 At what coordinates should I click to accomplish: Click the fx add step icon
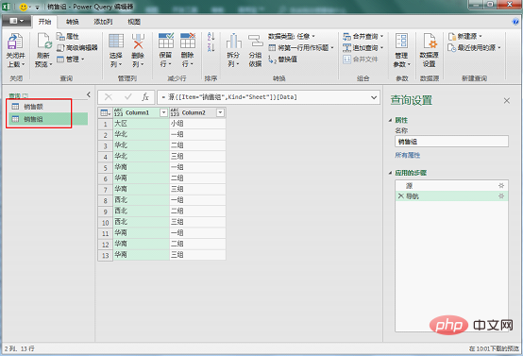tap(145, 97)
